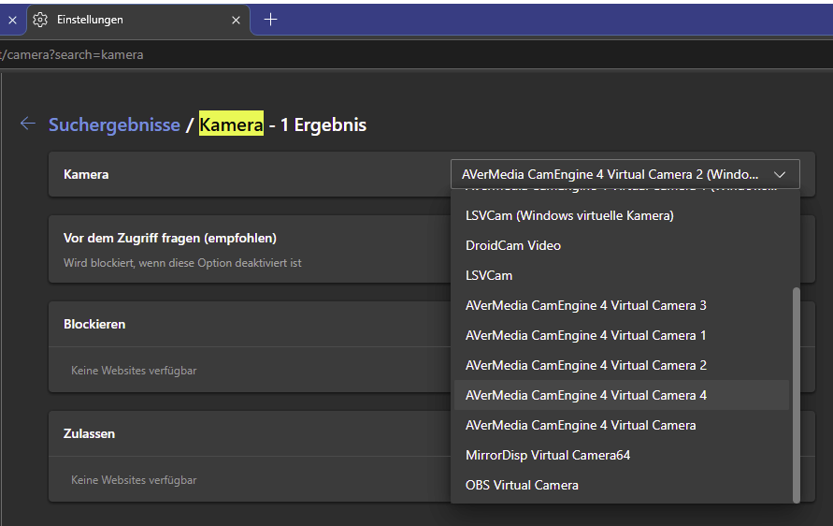Pick AVerMedia CamEngine 4 Virtual Camera 3
This screenshot has width=833, height=526.
(622, 305)
